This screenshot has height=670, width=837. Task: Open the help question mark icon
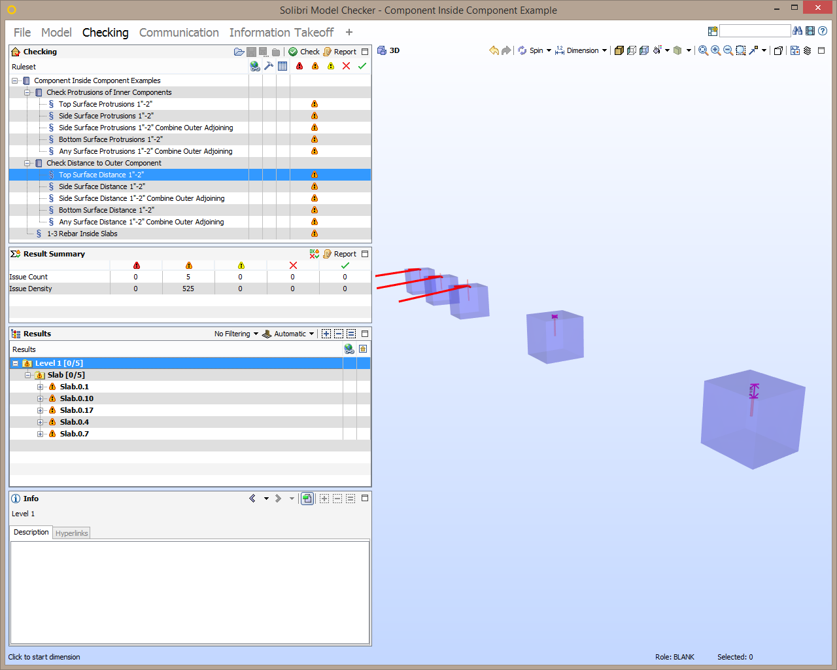823,31
